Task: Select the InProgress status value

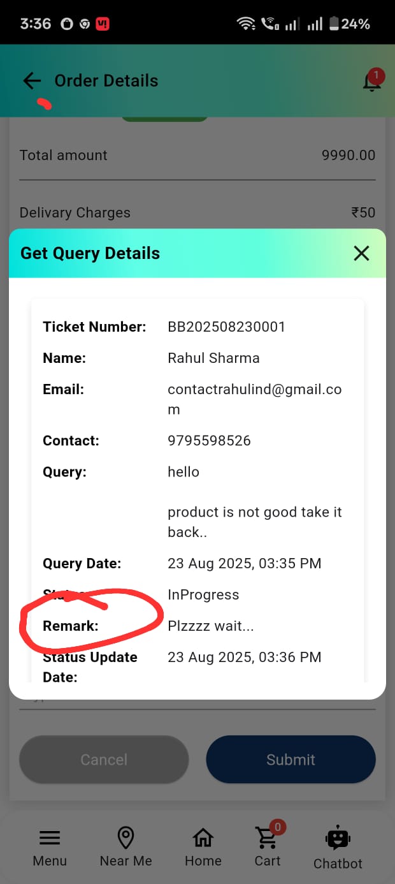Action: pyautogui.click(x=203, y=595)
